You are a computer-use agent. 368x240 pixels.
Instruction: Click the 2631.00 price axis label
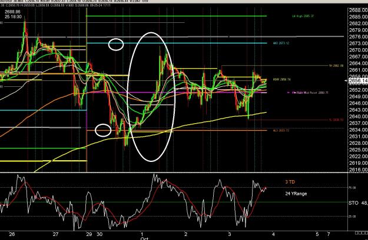(359, 136)
